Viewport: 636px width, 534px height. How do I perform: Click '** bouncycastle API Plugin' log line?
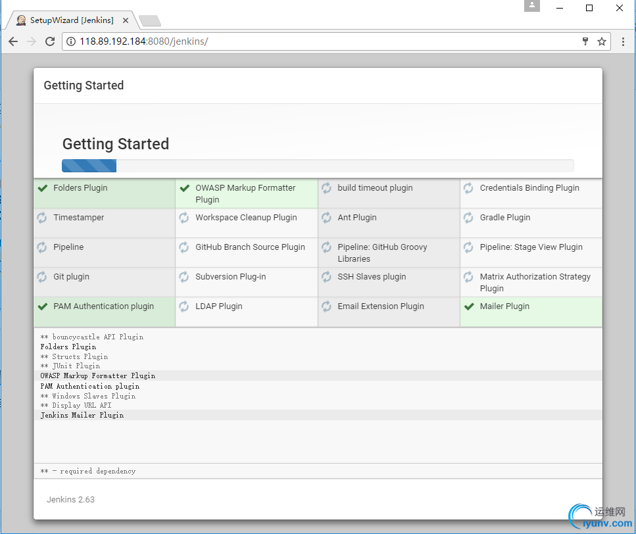pyautogui.click(x=91, y=337)
